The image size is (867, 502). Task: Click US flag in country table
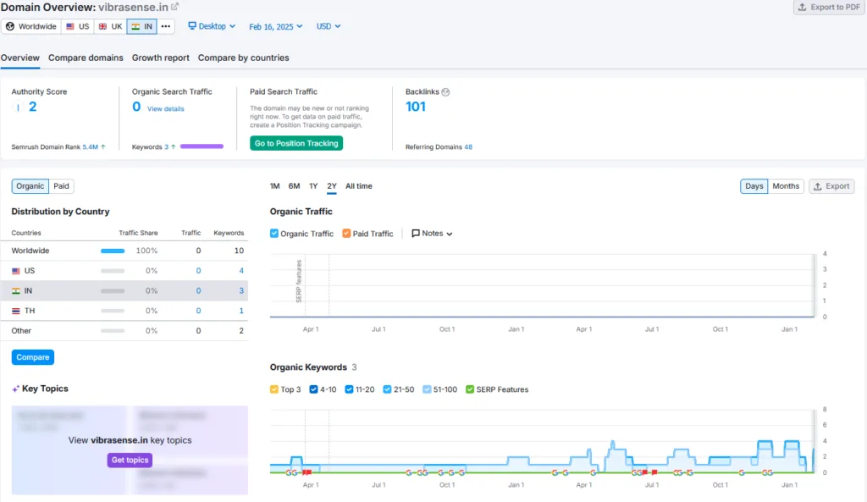(16, 271)
